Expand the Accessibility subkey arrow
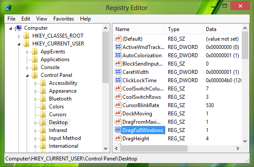 tap(36, 83)
